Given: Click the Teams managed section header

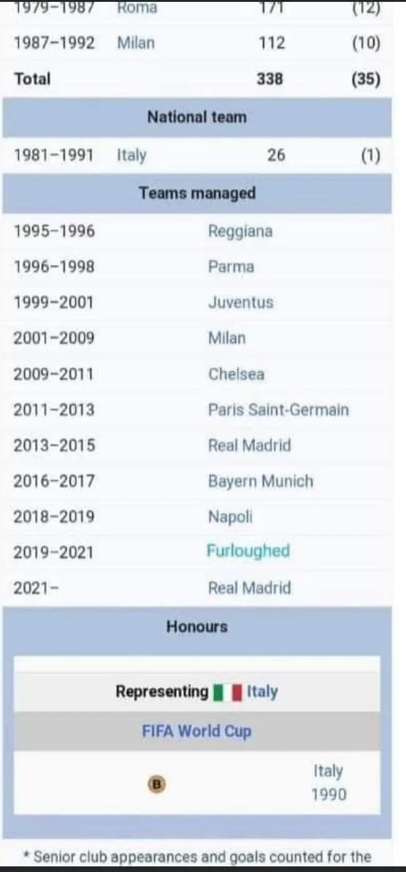Looking at the screenshot, I should pyautogui.click(x=197, y=193).
